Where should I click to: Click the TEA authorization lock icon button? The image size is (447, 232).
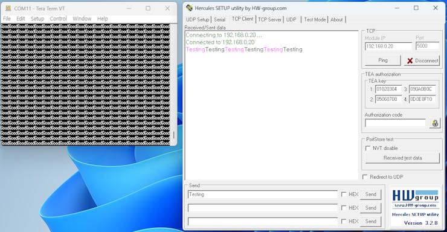pyautogui.click(x=435, y=123)
